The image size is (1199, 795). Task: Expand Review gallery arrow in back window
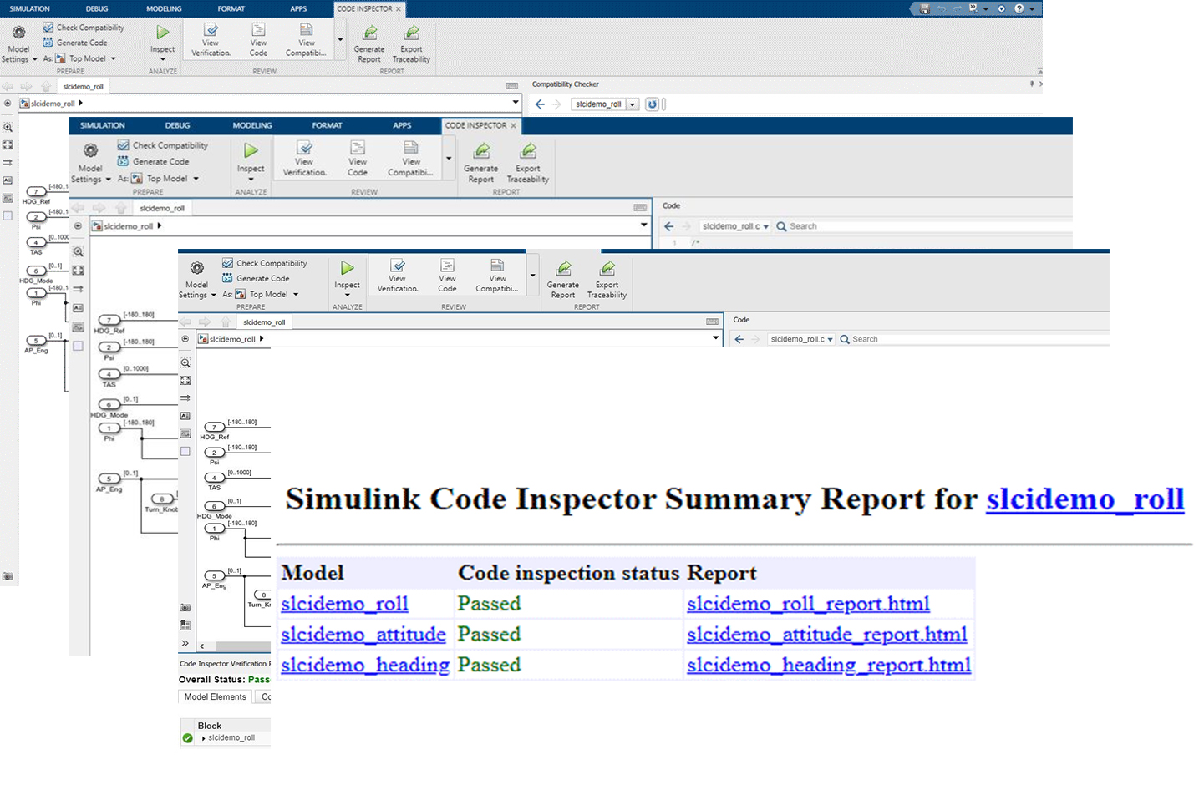(340, 39)
